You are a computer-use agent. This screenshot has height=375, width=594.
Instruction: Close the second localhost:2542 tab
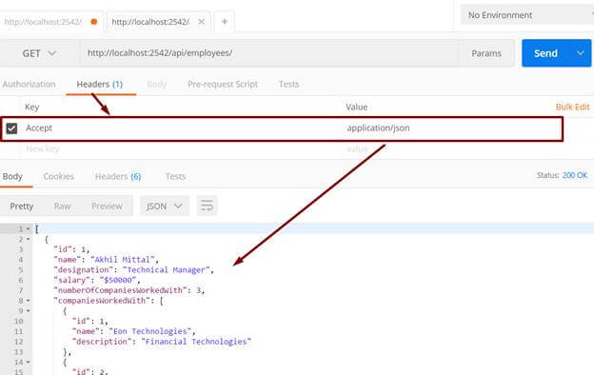pyautogui.click(x=202, y=22)
